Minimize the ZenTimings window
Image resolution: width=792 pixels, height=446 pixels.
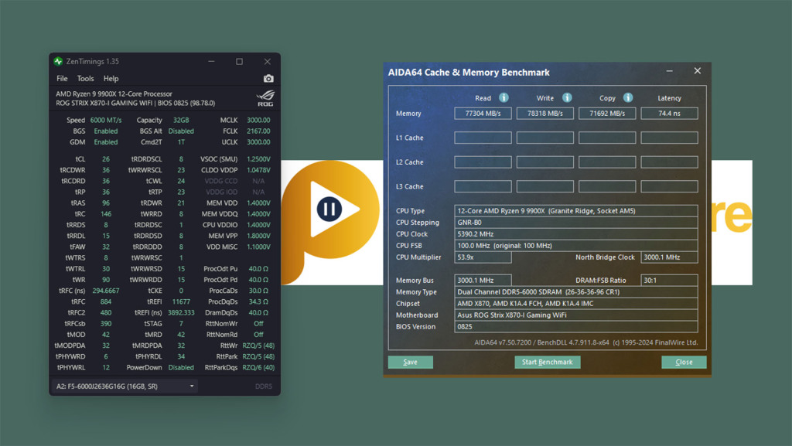[212, 62]
